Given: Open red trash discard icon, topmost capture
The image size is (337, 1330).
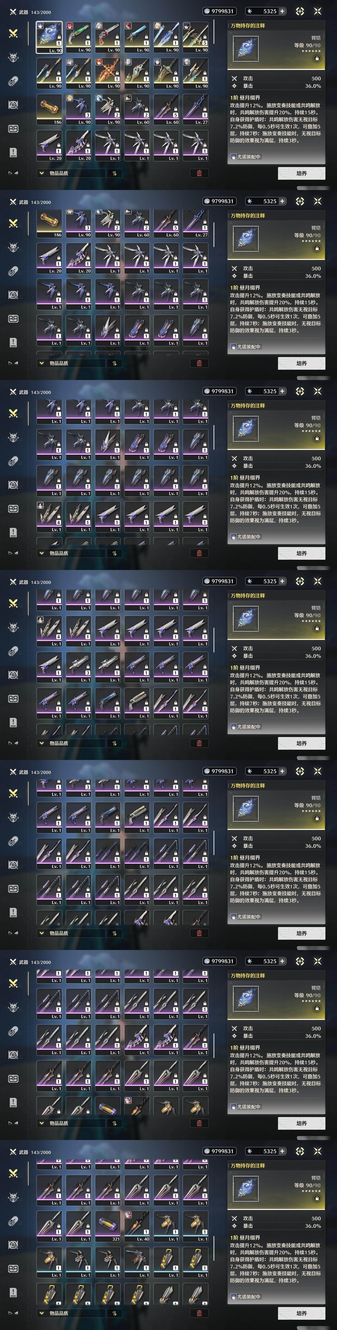Looking at the screenshot, I should (199, 173).
